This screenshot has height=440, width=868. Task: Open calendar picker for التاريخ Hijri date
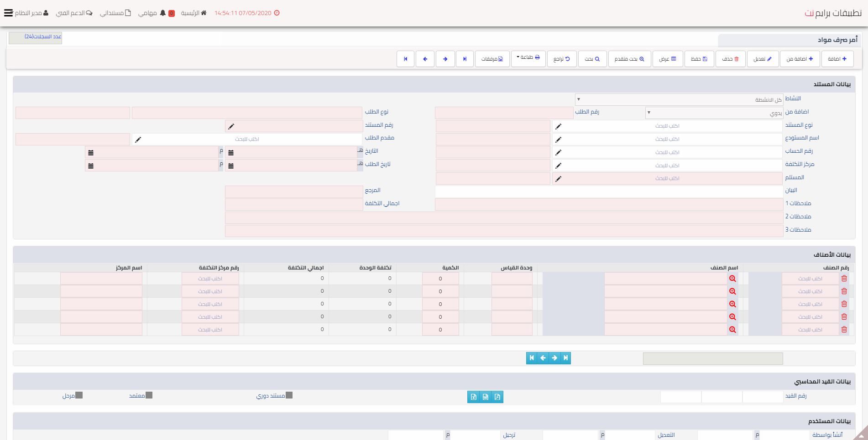[x=231, y=153]
